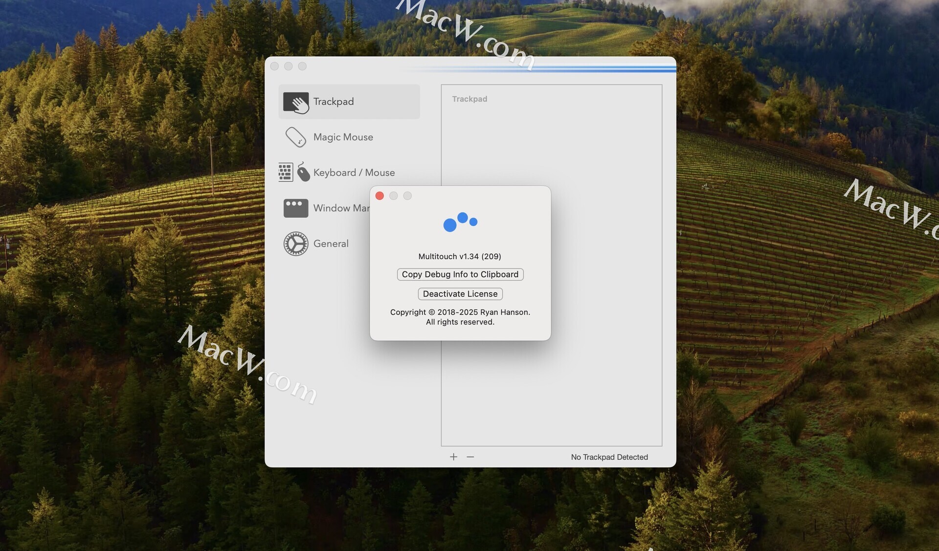This screenshot has height=551, width=939.
Task: Click the Trackpad gesture list header
Action: 469,99
